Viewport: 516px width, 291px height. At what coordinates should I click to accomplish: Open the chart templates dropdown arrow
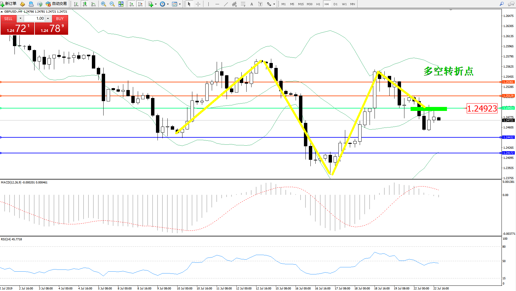180,4
